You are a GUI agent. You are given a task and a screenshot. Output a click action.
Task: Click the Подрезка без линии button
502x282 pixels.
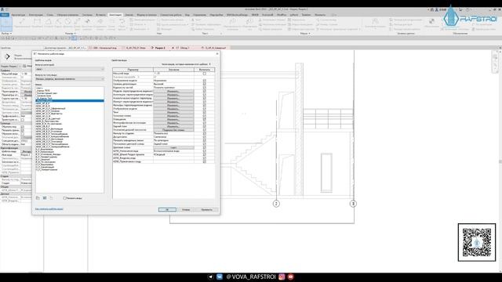pyautogui.click(x=173, y=130)
